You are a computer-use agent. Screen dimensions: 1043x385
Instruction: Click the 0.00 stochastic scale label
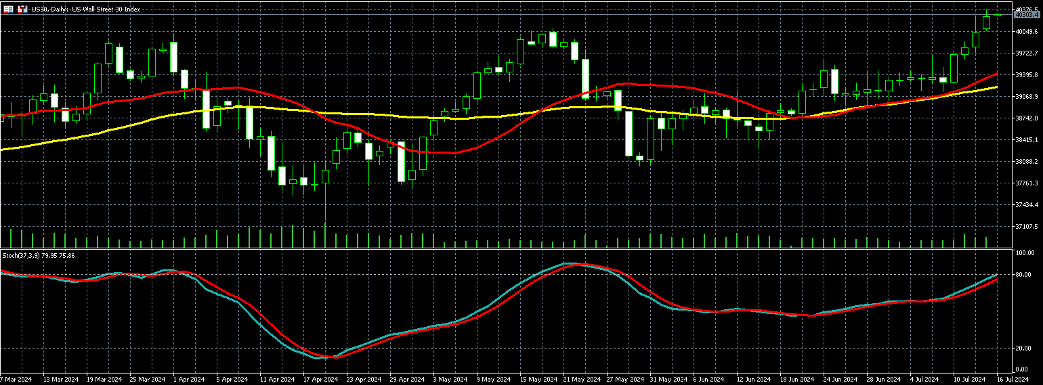1021,369
